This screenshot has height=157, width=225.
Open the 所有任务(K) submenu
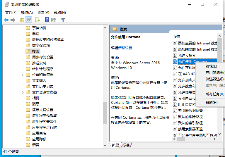tap(215, 94)
